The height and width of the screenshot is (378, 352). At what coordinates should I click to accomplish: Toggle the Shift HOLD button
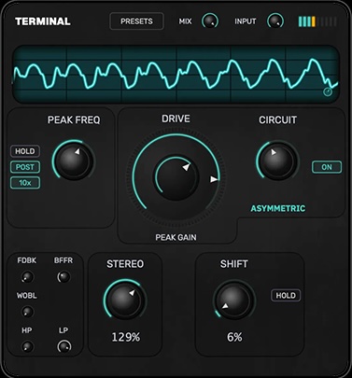[286, 295]
